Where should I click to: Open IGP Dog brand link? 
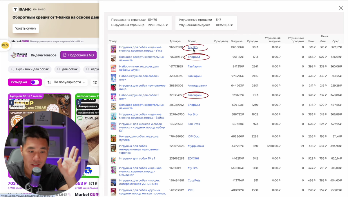point(193,136)
